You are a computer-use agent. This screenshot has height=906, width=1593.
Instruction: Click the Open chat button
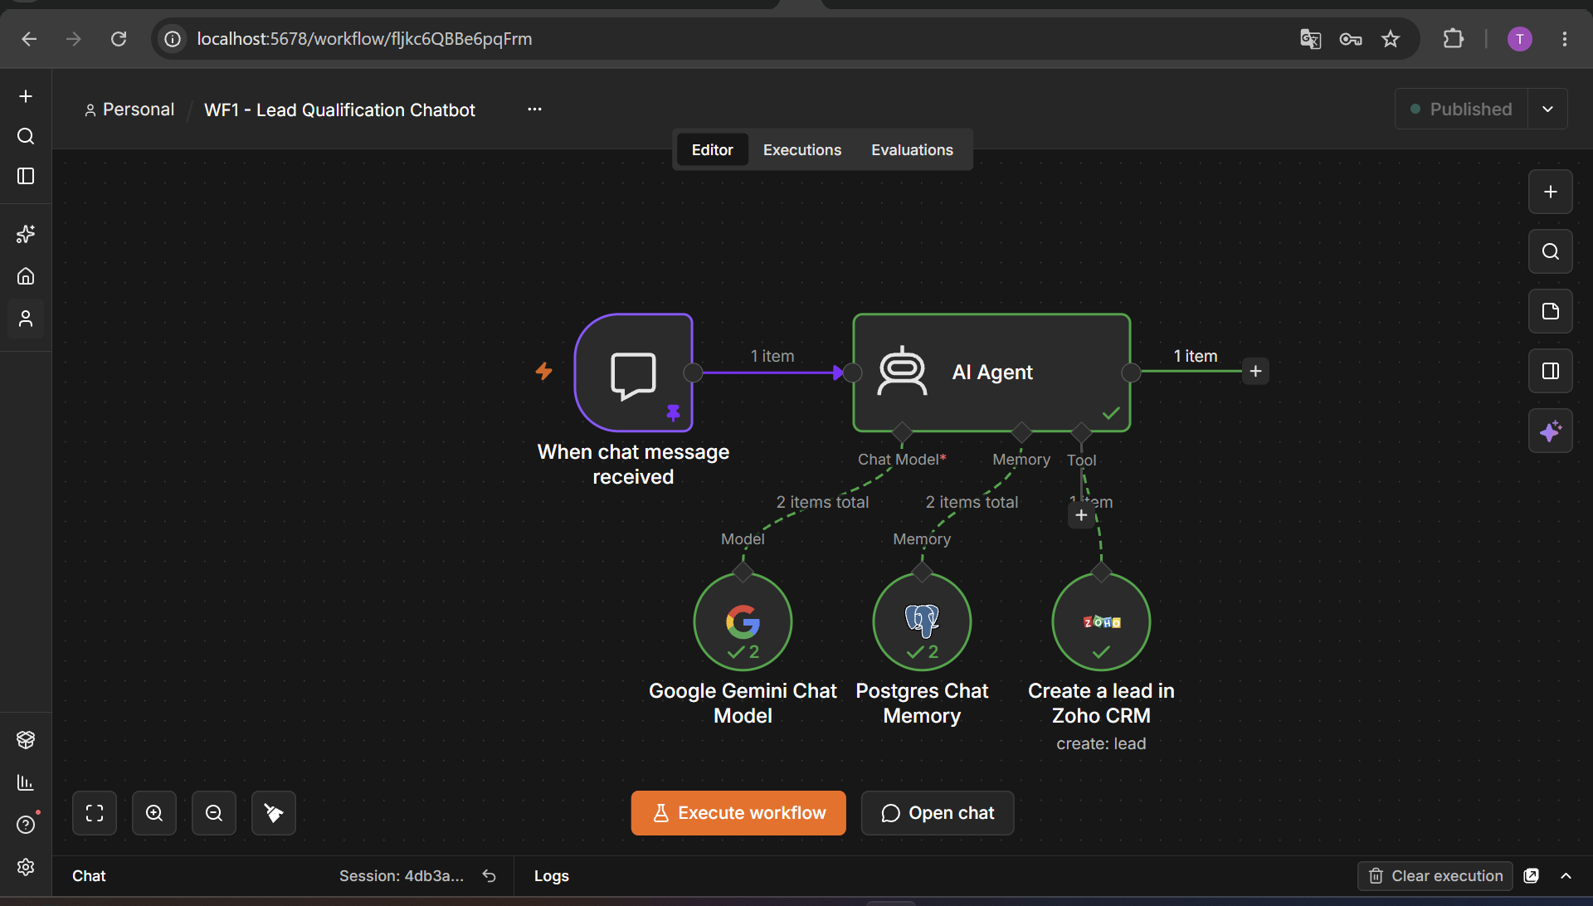tap(938, 813)
